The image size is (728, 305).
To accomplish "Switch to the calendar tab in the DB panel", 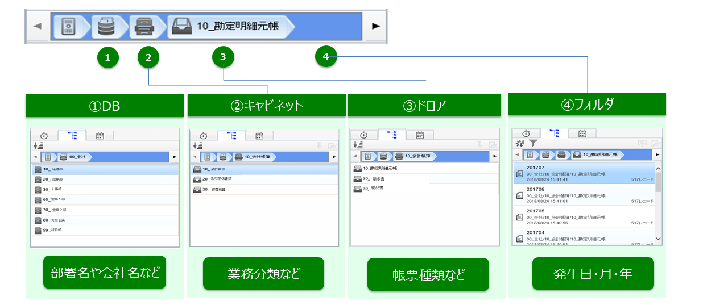I will click(x=100, y=135).
